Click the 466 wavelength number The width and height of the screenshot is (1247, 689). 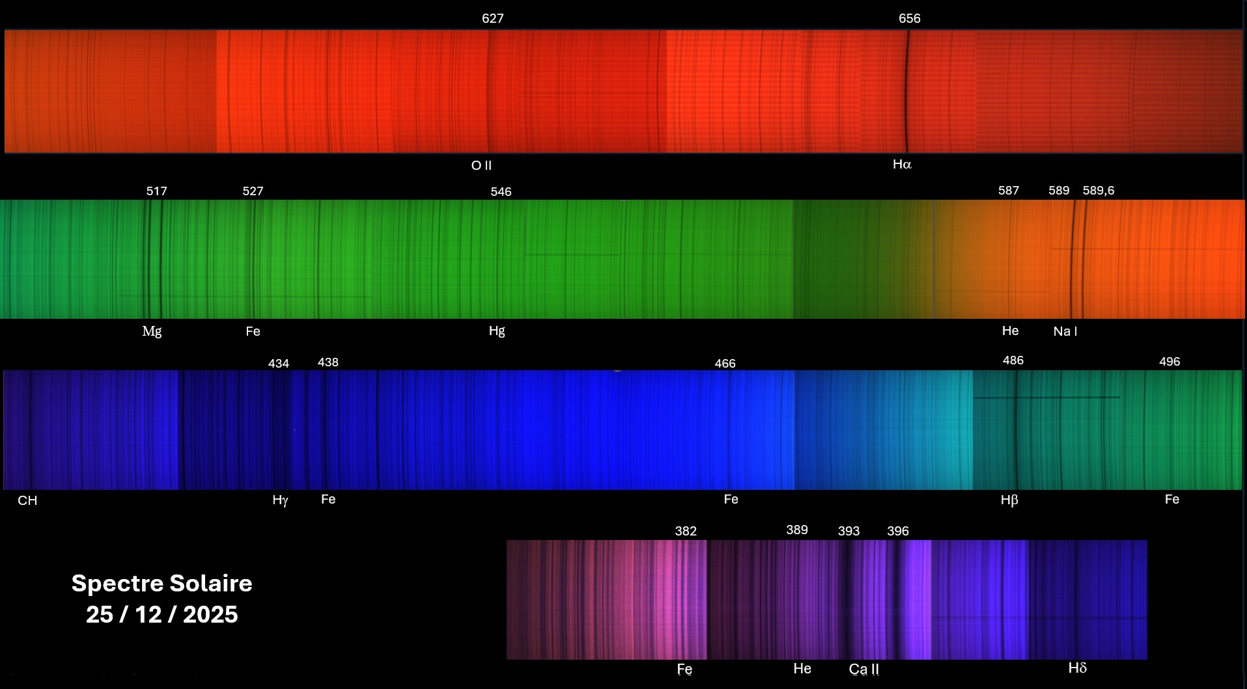point(725,364)
